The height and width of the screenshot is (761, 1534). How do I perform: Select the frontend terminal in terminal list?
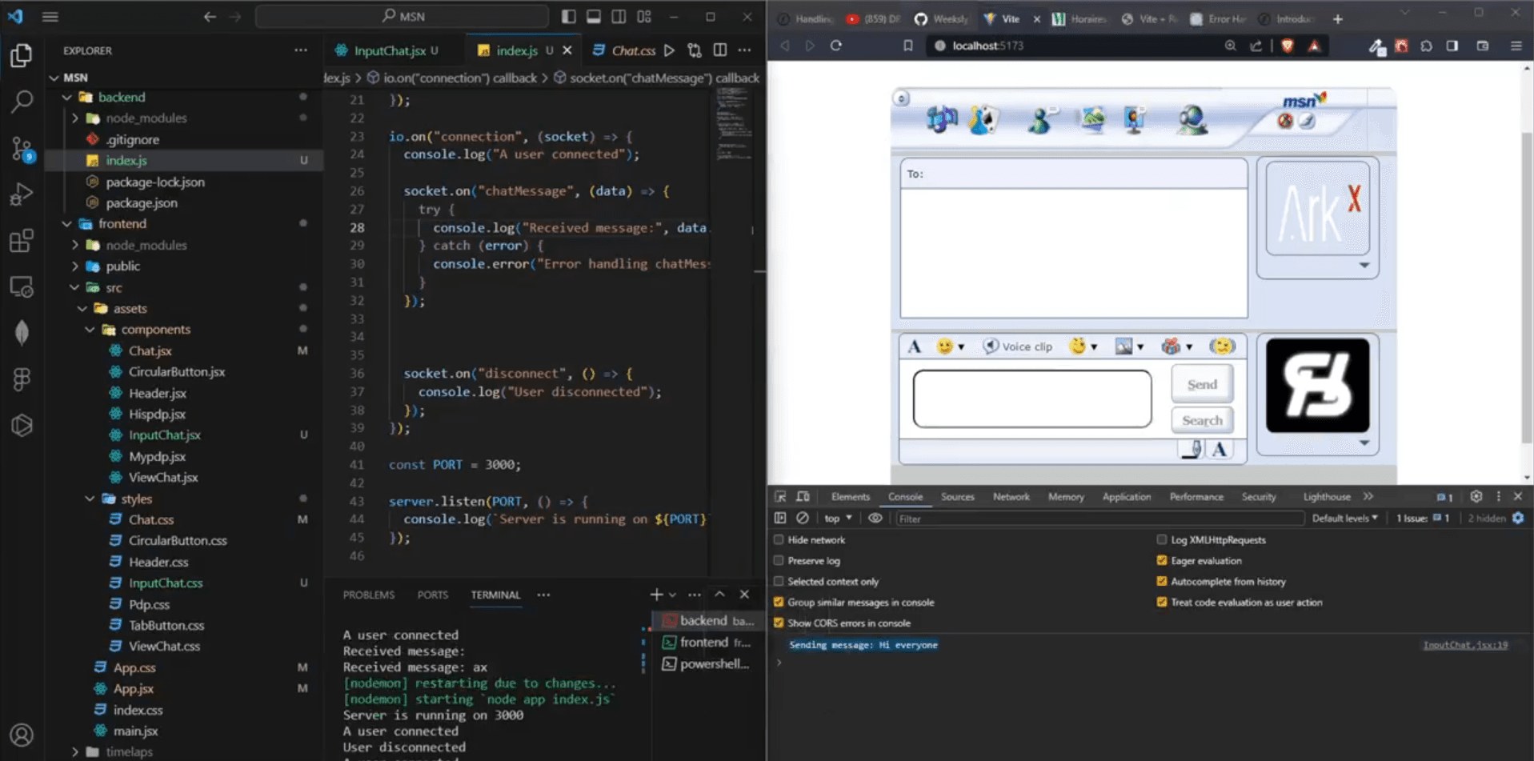coord(706,642)
